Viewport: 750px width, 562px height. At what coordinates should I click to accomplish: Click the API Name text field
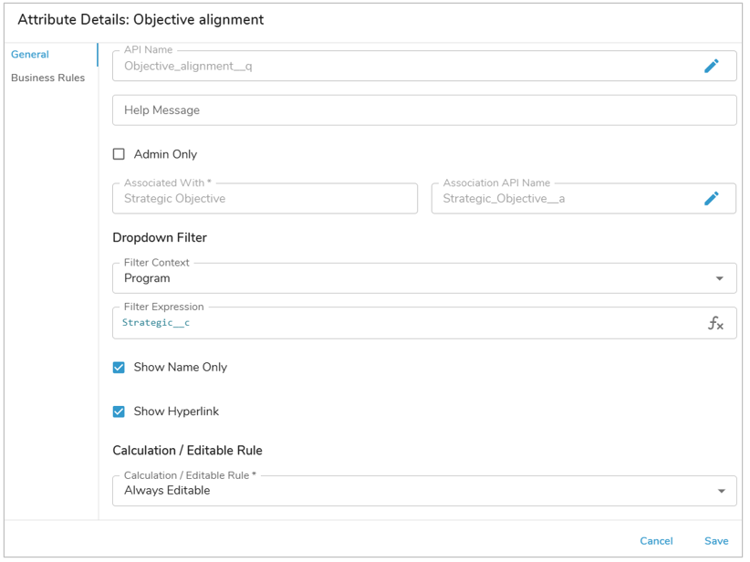(x=401, y=66)
